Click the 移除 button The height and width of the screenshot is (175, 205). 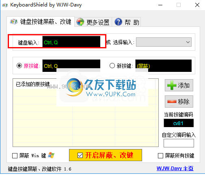point(179,102)
